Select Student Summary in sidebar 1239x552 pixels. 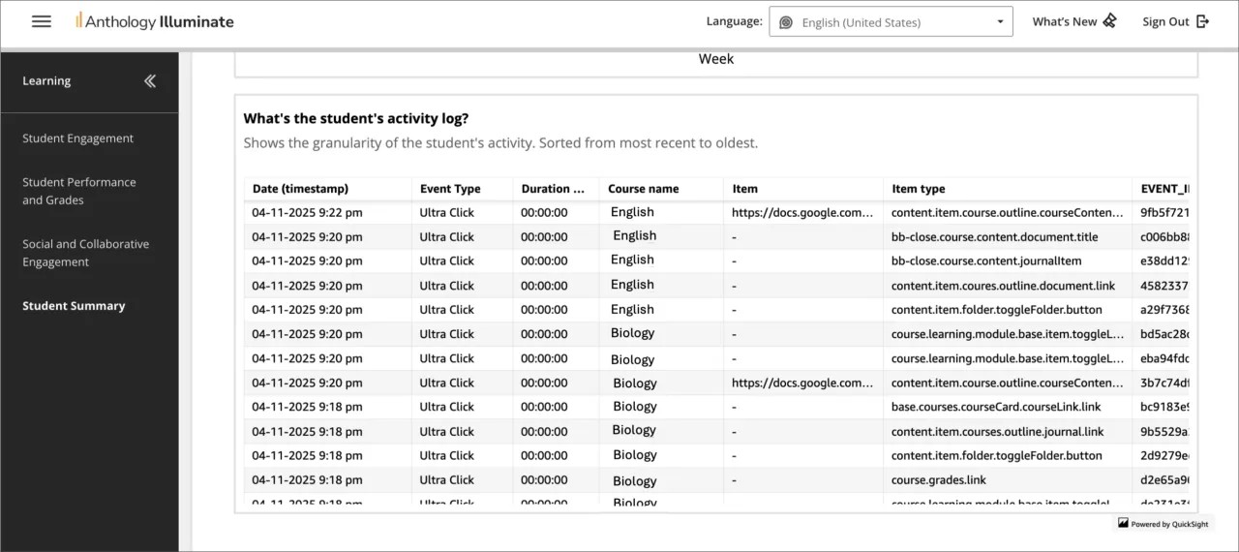point(74,306)
